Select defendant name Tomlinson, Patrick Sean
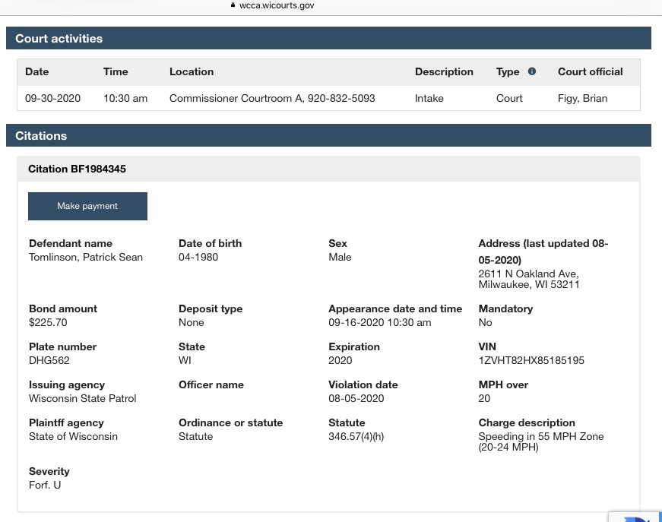 [x=86, y=257]
